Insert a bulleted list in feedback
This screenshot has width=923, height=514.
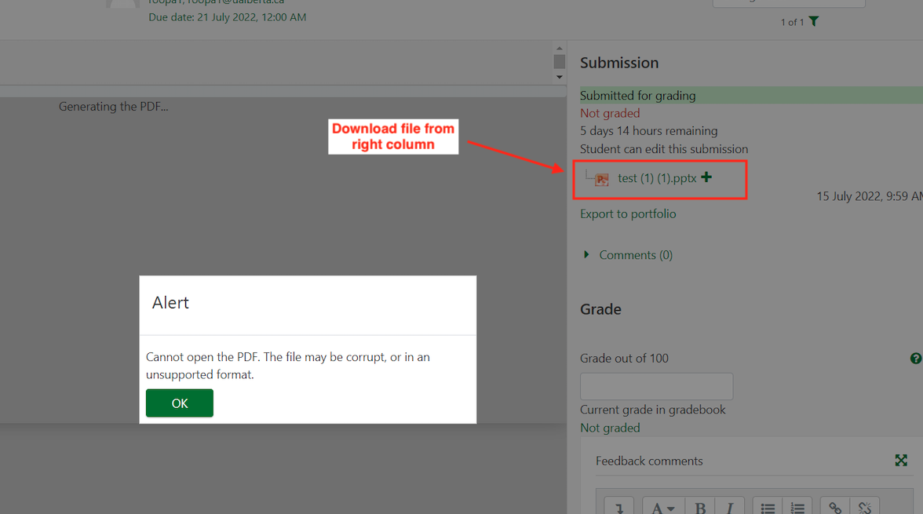click(x=768, y=507)
